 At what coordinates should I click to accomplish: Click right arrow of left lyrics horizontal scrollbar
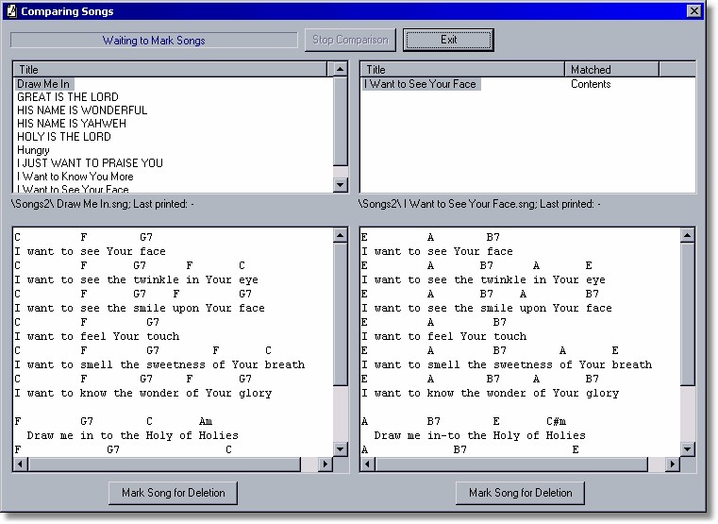click(325, 464)
